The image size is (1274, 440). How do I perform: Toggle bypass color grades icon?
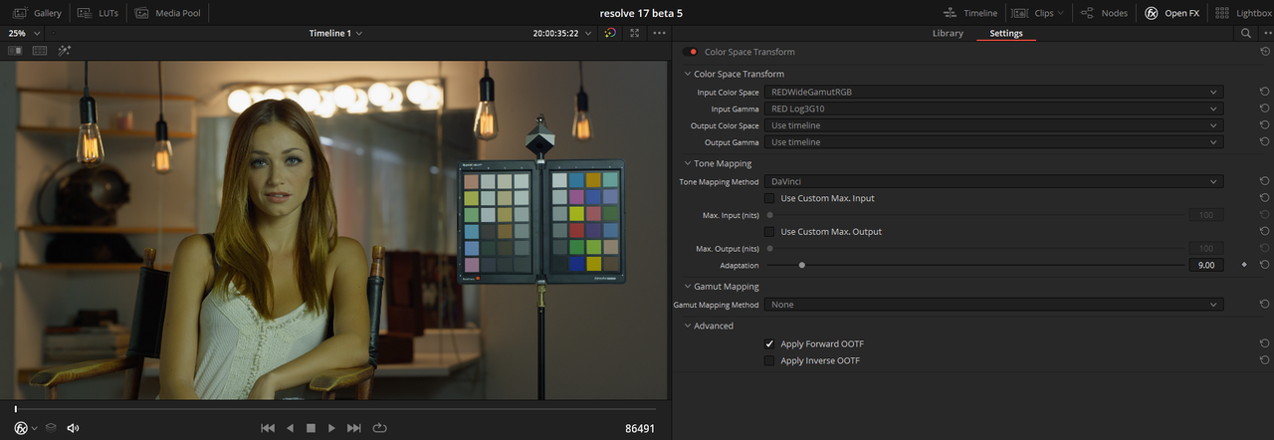point(610,33)
